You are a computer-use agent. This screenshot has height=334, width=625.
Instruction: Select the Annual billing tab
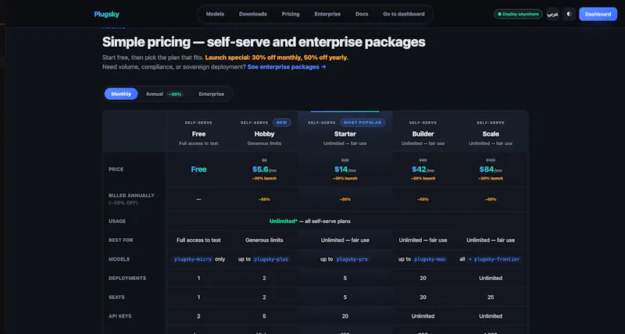pyautogui.click(x=164, y=94)
